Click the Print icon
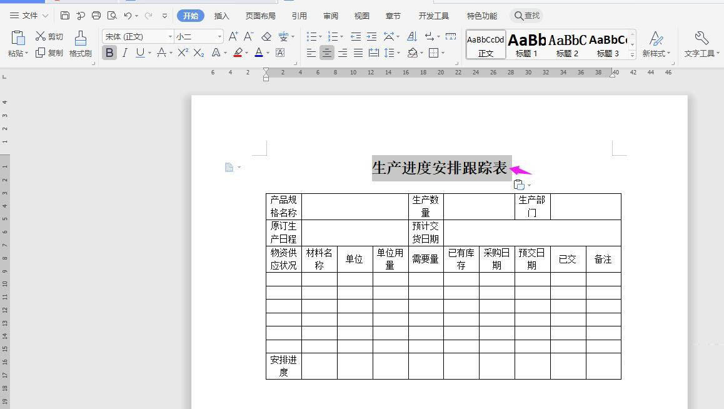 coord(96,16)
